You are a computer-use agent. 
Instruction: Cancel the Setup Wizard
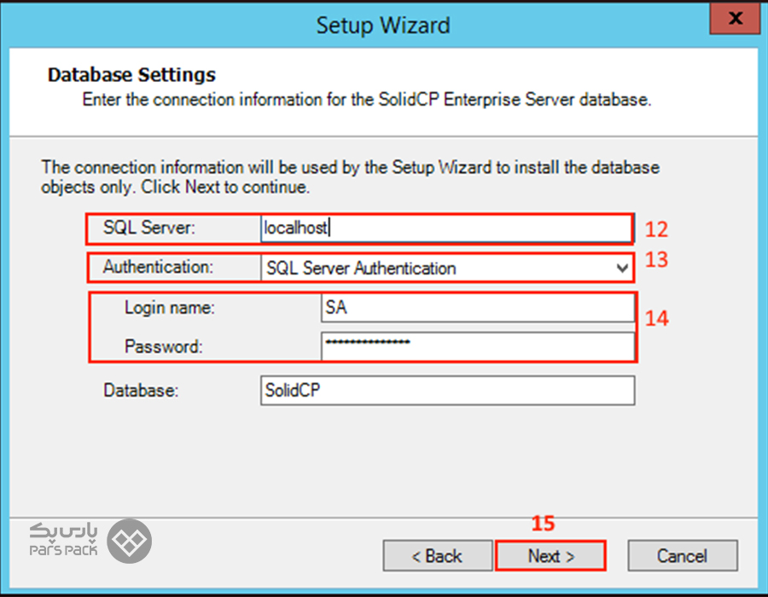(682, 556)
